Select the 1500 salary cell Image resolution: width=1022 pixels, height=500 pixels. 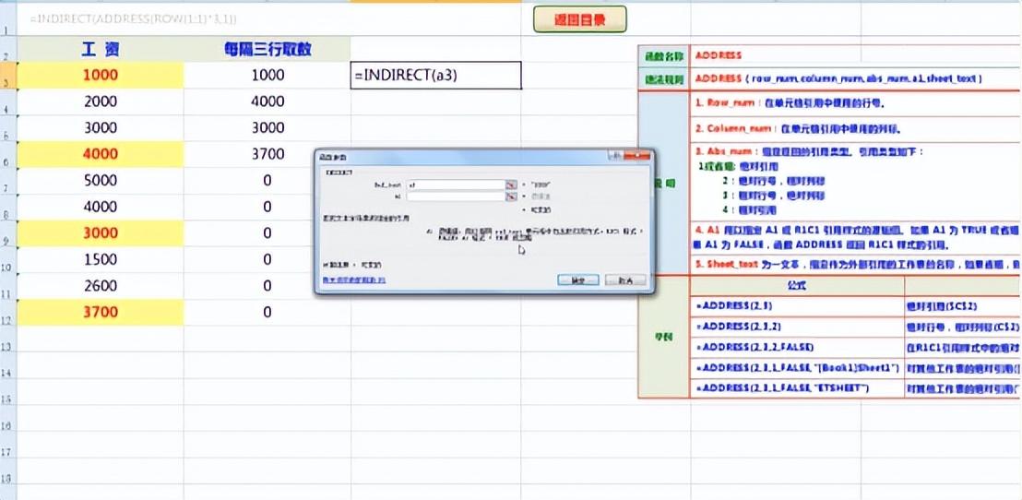(x=101, y=259)
